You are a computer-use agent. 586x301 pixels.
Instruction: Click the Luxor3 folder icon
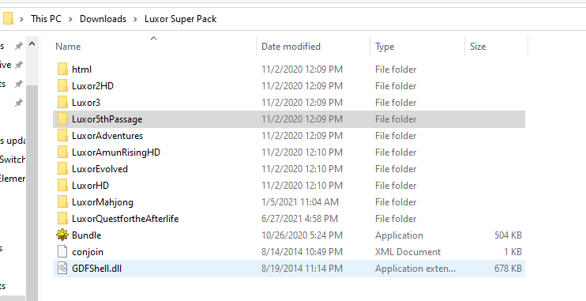point(62,103)
